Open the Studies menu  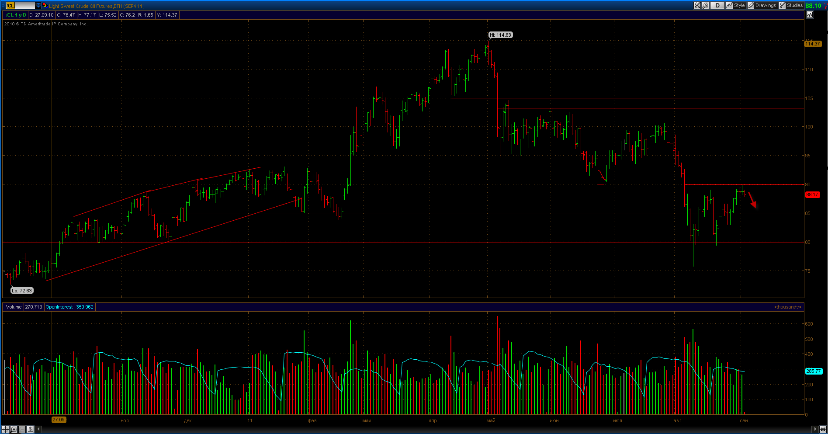tap(791, 6)
